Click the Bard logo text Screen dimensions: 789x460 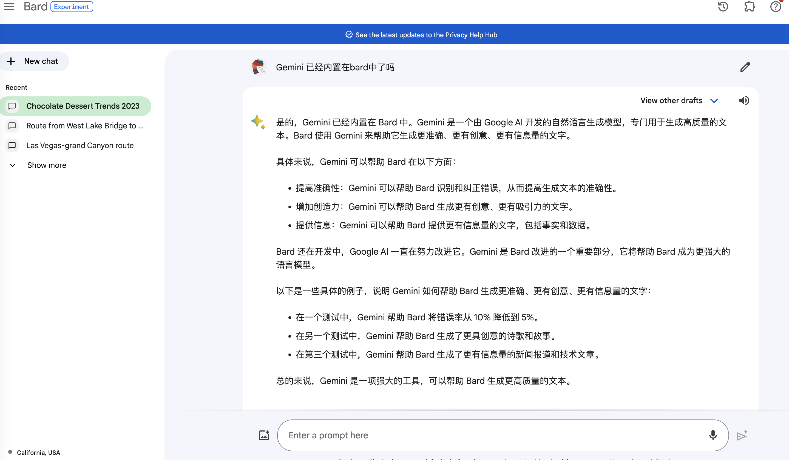tap(35, 7)
